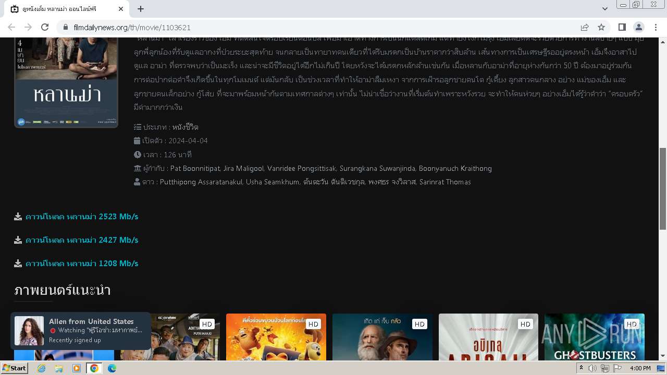The width and height of the screenshot is (667, 375).
Task: Open the Chrome profile avatar
Action: click(638, 27)
